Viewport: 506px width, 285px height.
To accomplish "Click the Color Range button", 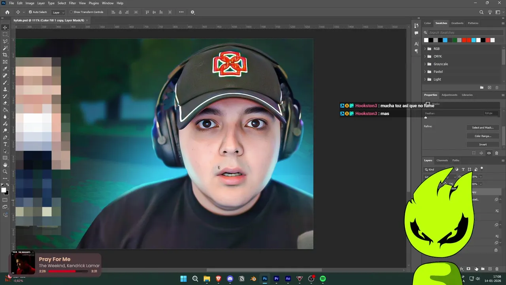I will pyautogui.click(x=483, y=136).
